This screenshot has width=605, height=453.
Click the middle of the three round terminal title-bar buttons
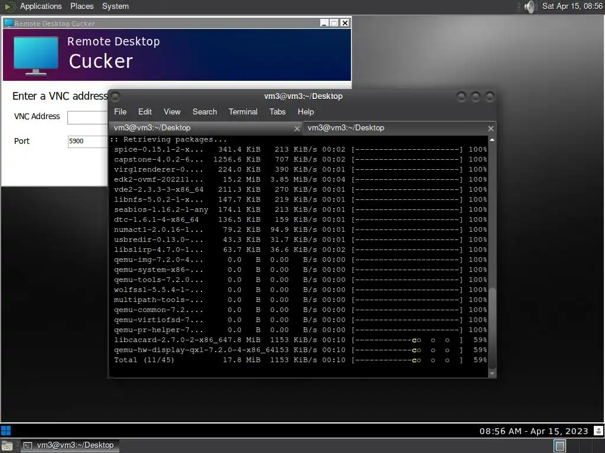[x=476, y=96]
